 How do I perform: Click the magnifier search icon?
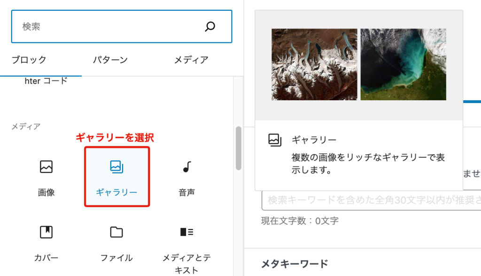pos(210,26)
